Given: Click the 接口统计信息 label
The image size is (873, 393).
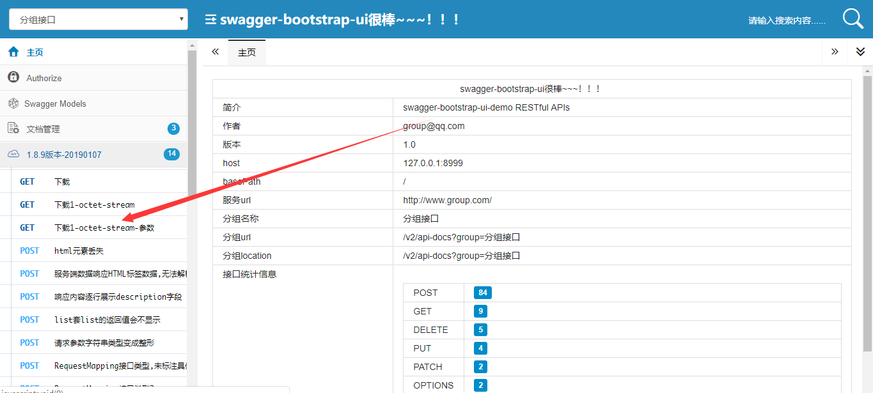Looking at the screenshot, I should 249,274.
